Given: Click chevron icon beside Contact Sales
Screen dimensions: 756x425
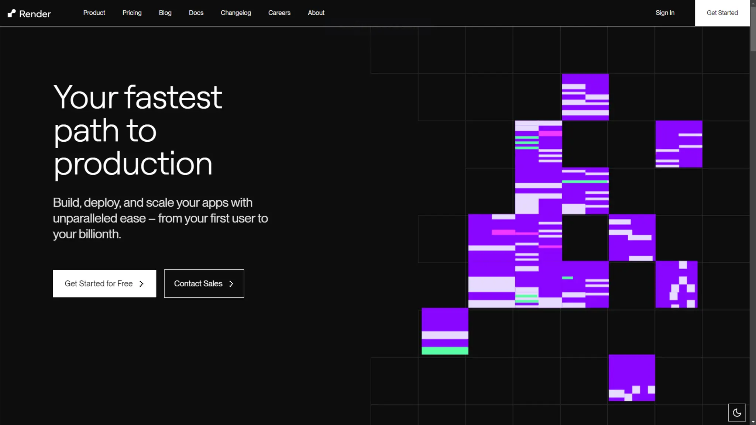Looking at the screenshot, I should click(231, 284).
